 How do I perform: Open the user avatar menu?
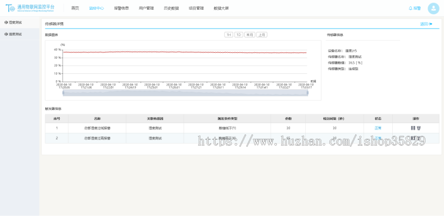click(433, 8)
